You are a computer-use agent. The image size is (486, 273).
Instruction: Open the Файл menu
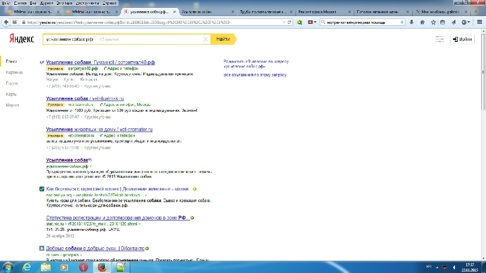[6, 3]
